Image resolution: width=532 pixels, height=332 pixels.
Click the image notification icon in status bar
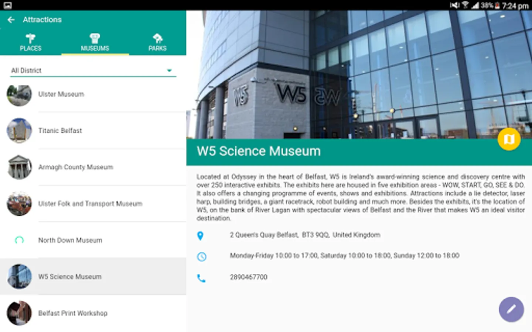point(7,5)
